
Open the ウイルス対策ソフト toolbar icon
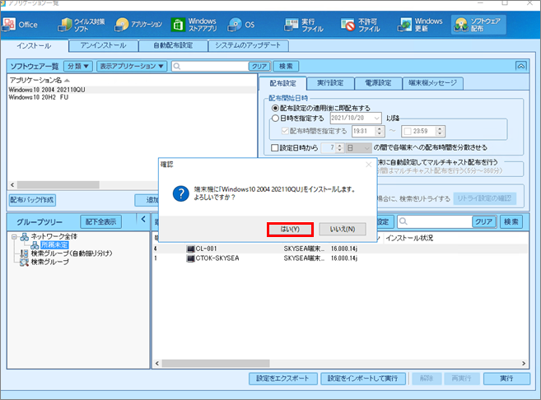point(81,25)
